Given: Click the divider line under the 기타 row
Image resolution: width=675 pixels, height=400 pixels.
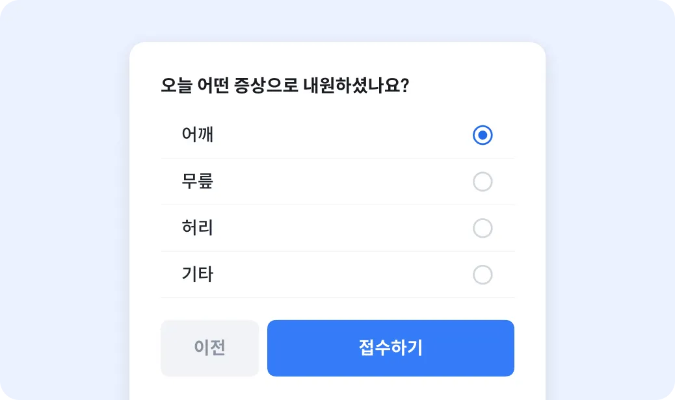Looking at the screenshot, I should click(337, 298).
